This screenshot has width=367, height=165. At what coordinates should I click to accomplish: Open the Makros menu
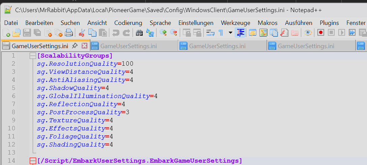(267, 23)
